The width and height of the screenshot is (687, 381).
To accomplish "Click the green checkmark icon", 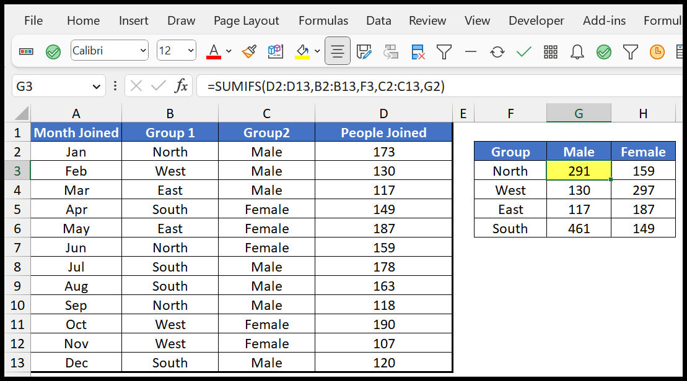I will [524, 51].
